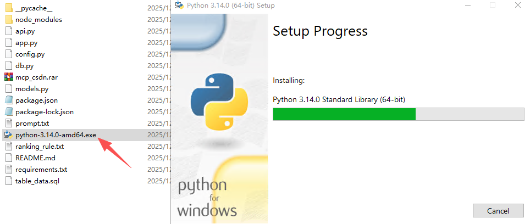Click the api.py file icon

point(8,31)
